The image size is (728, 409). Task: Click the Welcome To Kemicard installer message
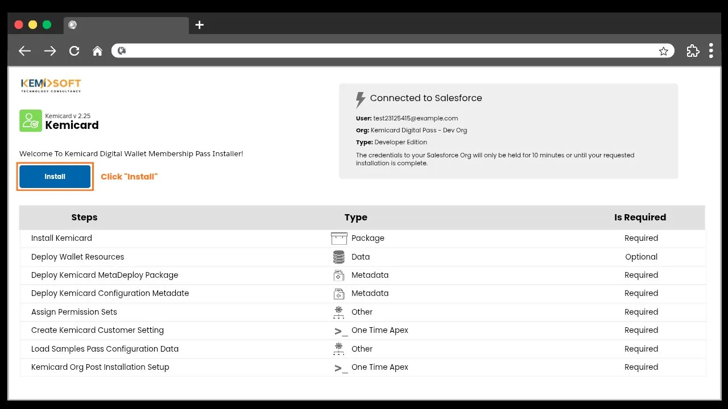point(131,154)
